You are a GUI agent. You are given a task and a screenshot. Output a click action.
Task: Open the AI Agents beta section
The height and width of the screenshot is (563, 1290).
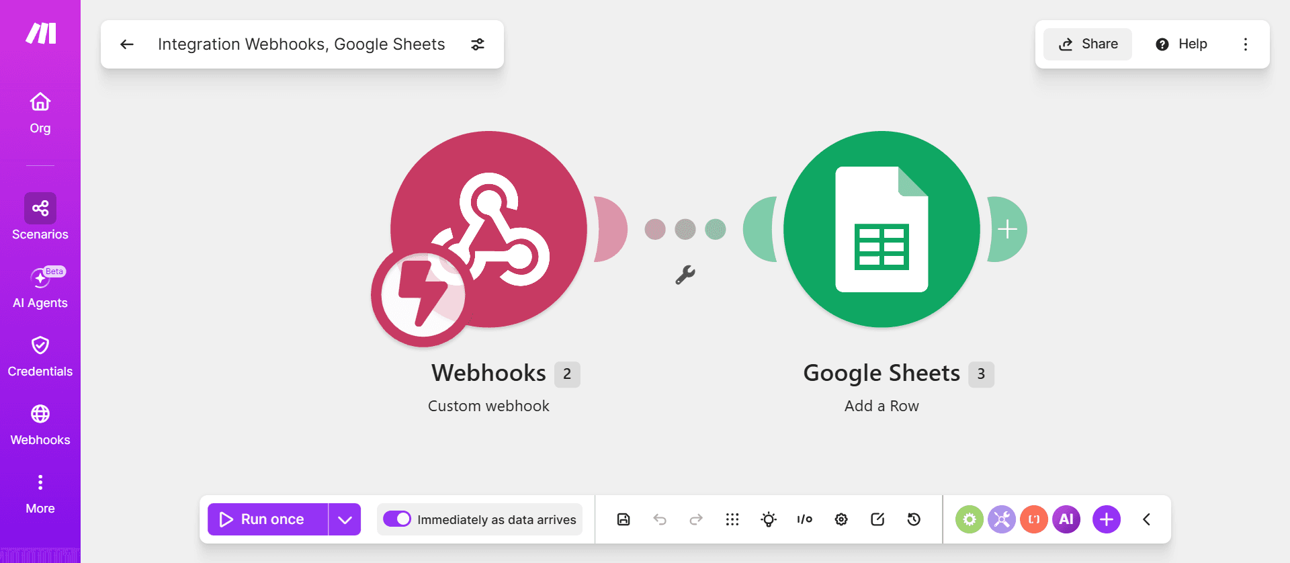tap(40, 288)
